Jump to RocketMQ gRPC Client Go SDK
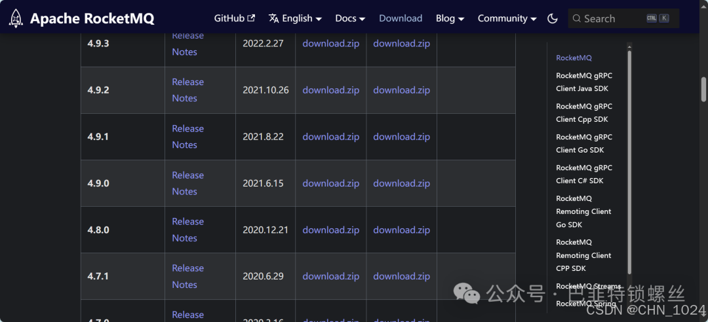 pos(584,143)
